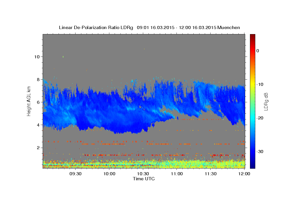Click the height tick label 4
This screenshot has width=303, height=202.
[x=38, y=125]
